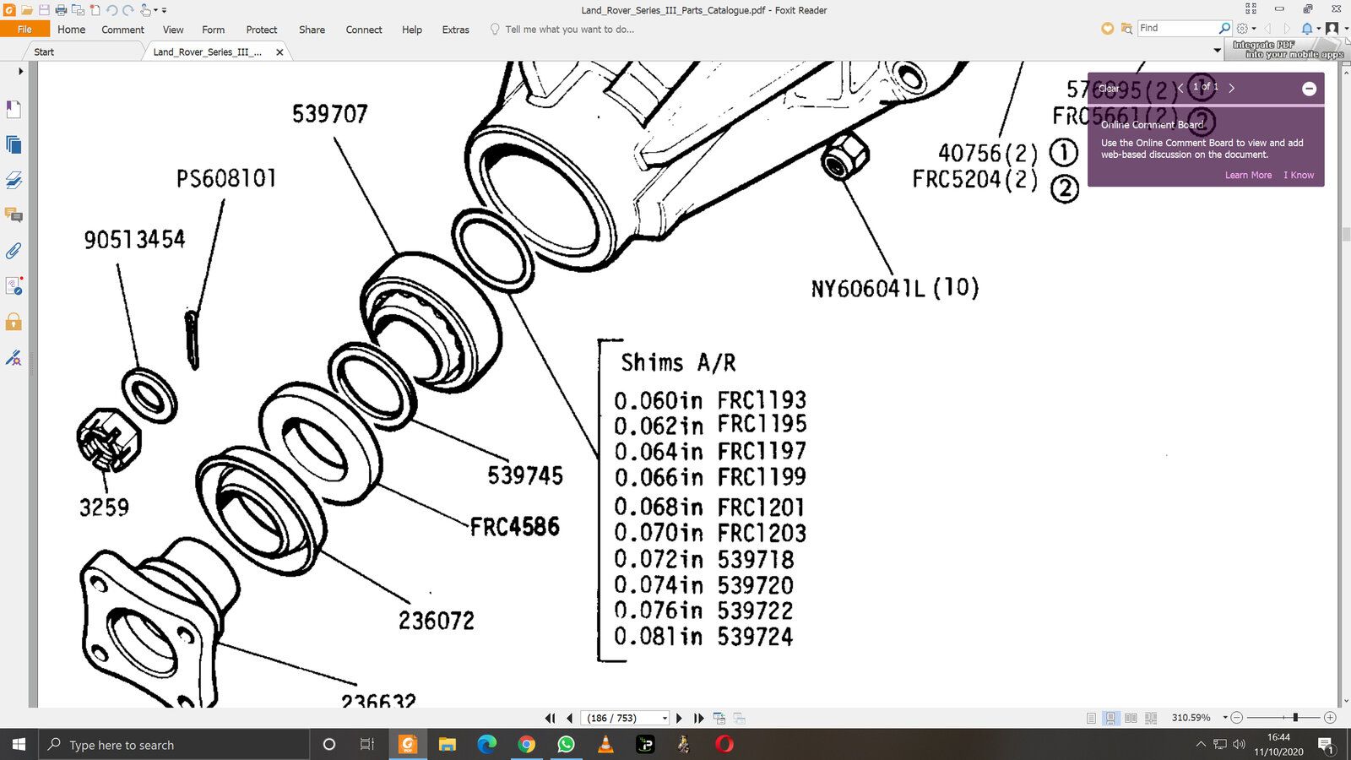Click the zoom in plus button
This screenshot has width=1351, height=760.
1331,718
